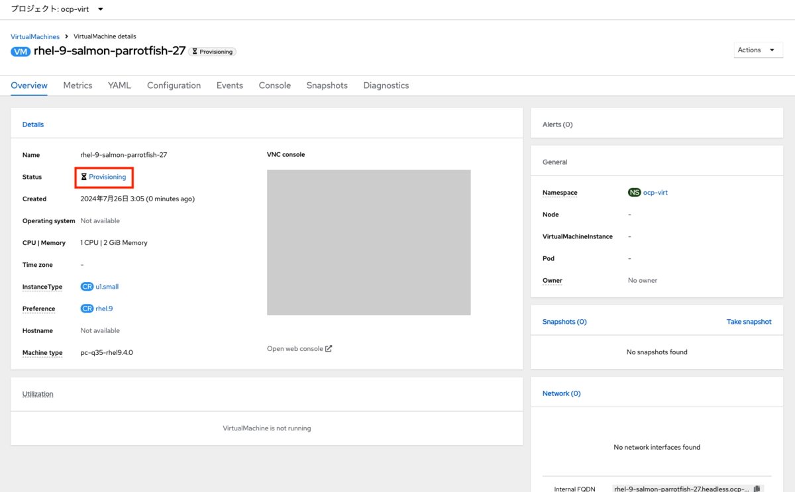Image resolution: width=795 pixels, height=492 pixels.
Task: Open the Details section link
Action: (33, 124)
